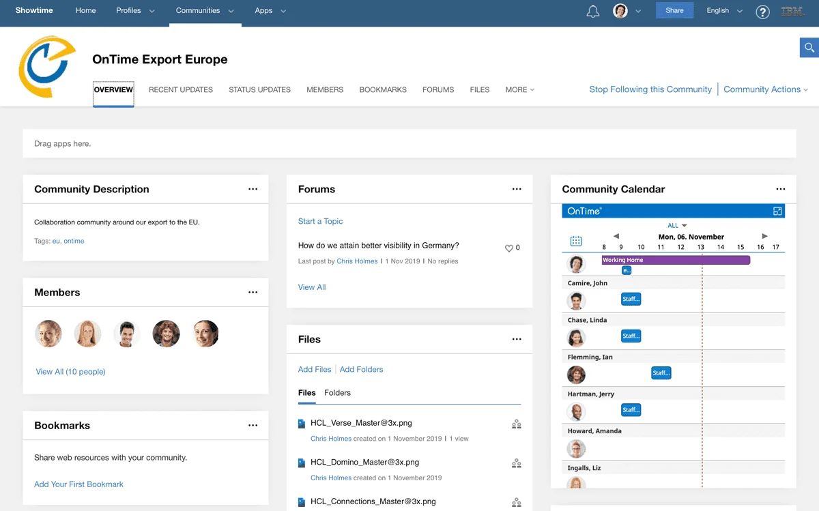Click the Share button
The height and width of the screenshot is (511, 819).
pos(674,11)
